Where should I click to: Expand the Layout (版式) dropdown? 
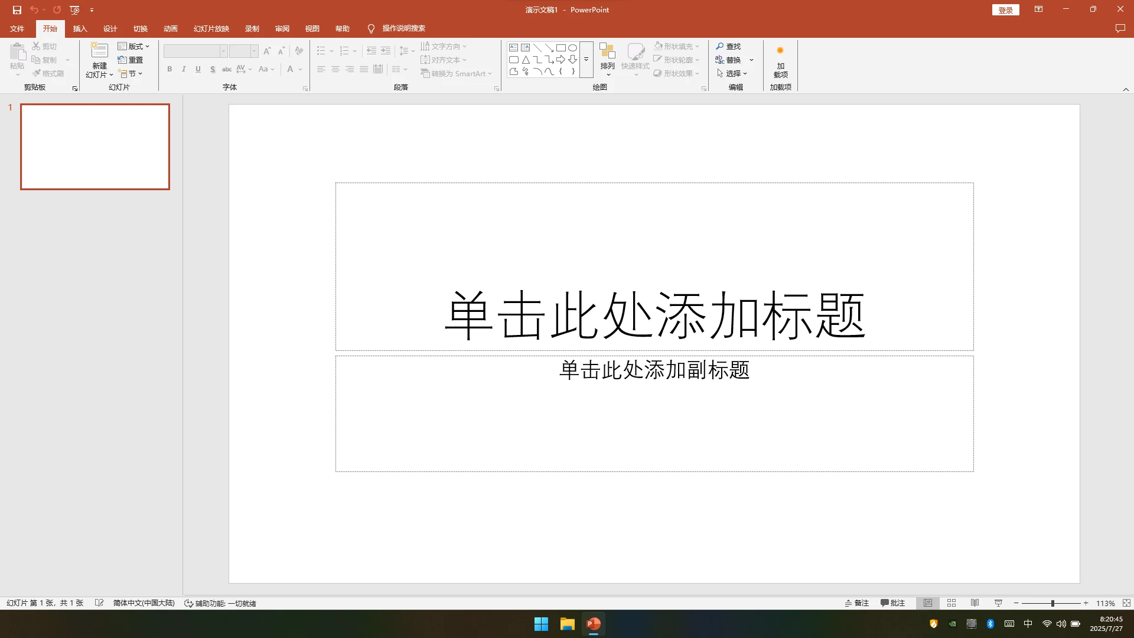point(133,46)
